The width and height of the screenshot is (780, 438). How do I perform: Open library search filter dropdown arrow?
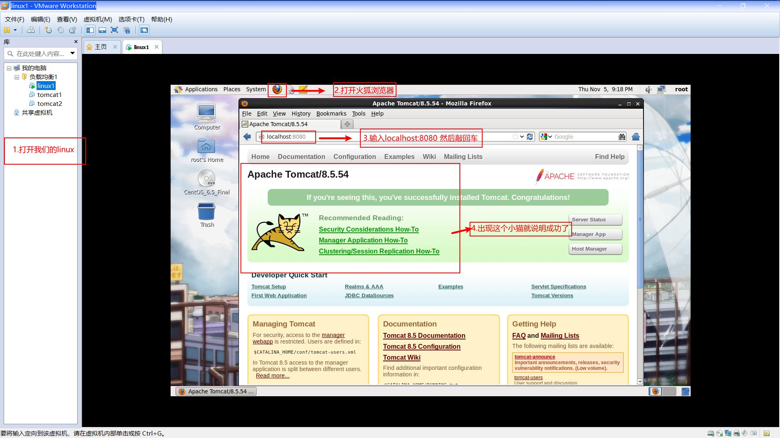72,53
